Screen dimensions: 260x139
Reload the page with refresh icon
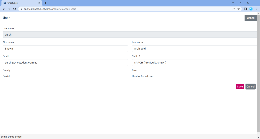[x=15, y=9]
